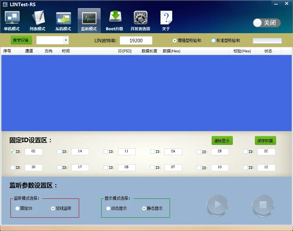Open Boot升级 upgrade page
This screenshot has height=231, width=293.
pyautogui.click(x=115, y=21)
